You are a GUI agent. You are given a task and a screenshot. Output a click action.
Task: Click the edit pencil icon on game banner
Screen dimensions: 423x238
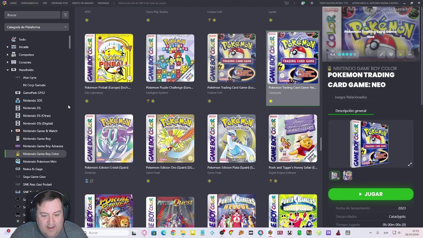tap(381, 54)
